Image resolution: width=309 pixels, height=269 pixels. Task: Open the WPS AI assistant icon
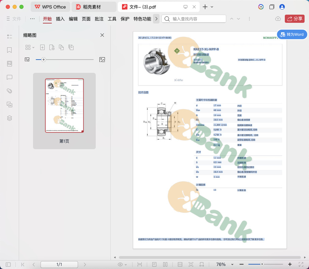tap(261, 7)
